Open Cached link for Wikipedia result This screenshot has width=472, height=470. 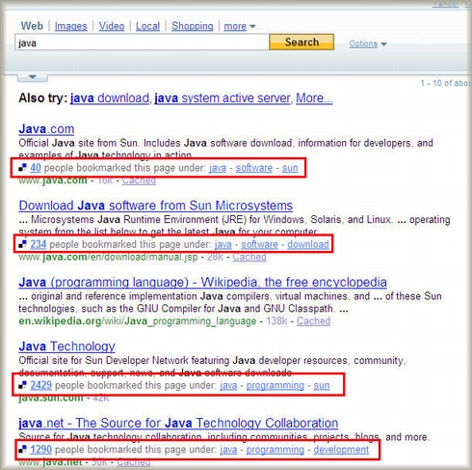point(313,320)
